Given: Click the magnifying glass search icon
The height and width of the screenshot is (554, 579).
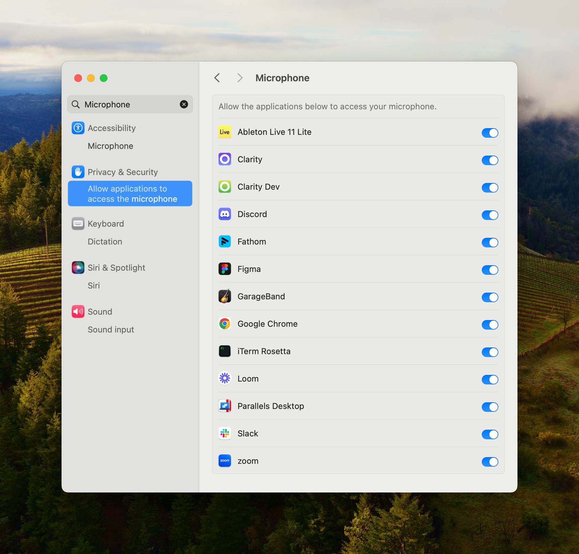Looking at the screenshot, I should [76, 105].
